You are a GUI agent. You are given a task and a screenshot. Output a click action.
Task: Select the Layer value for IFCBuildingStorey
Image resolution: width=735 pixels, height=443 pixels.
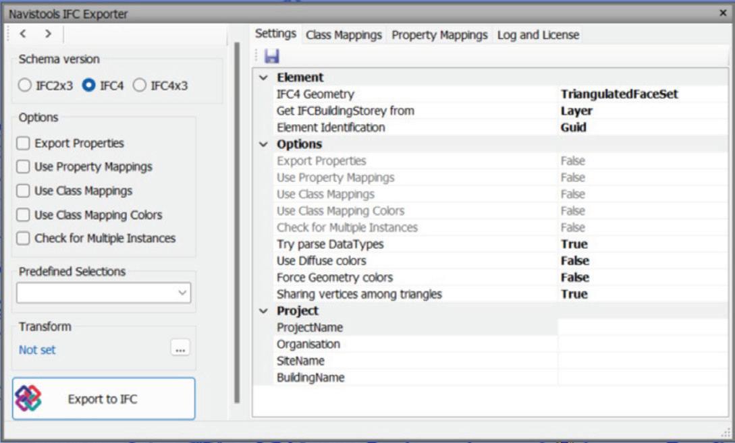[x=576, y=111]
